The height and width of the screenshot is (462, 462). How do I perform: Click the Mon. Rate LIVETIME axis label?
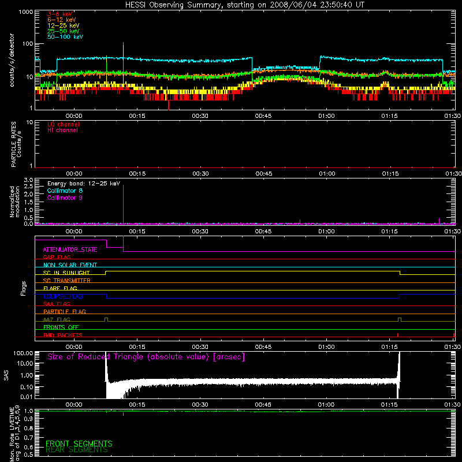pyautogui.click(x=14, y=434)
